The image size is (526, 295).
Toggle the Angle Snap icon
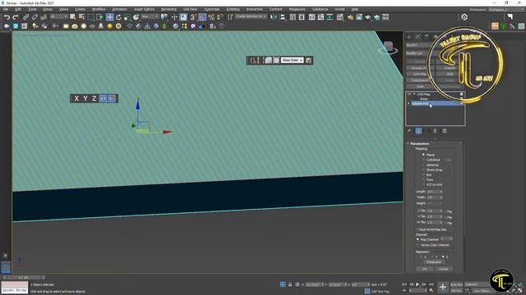[202, 17]
